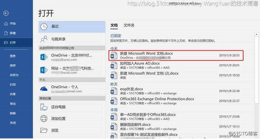Click the SharePoint icon beside 网站
Image resolution: width=260 pixels, height=139 pixels.
pyautogui.click(x=44, y=70)
